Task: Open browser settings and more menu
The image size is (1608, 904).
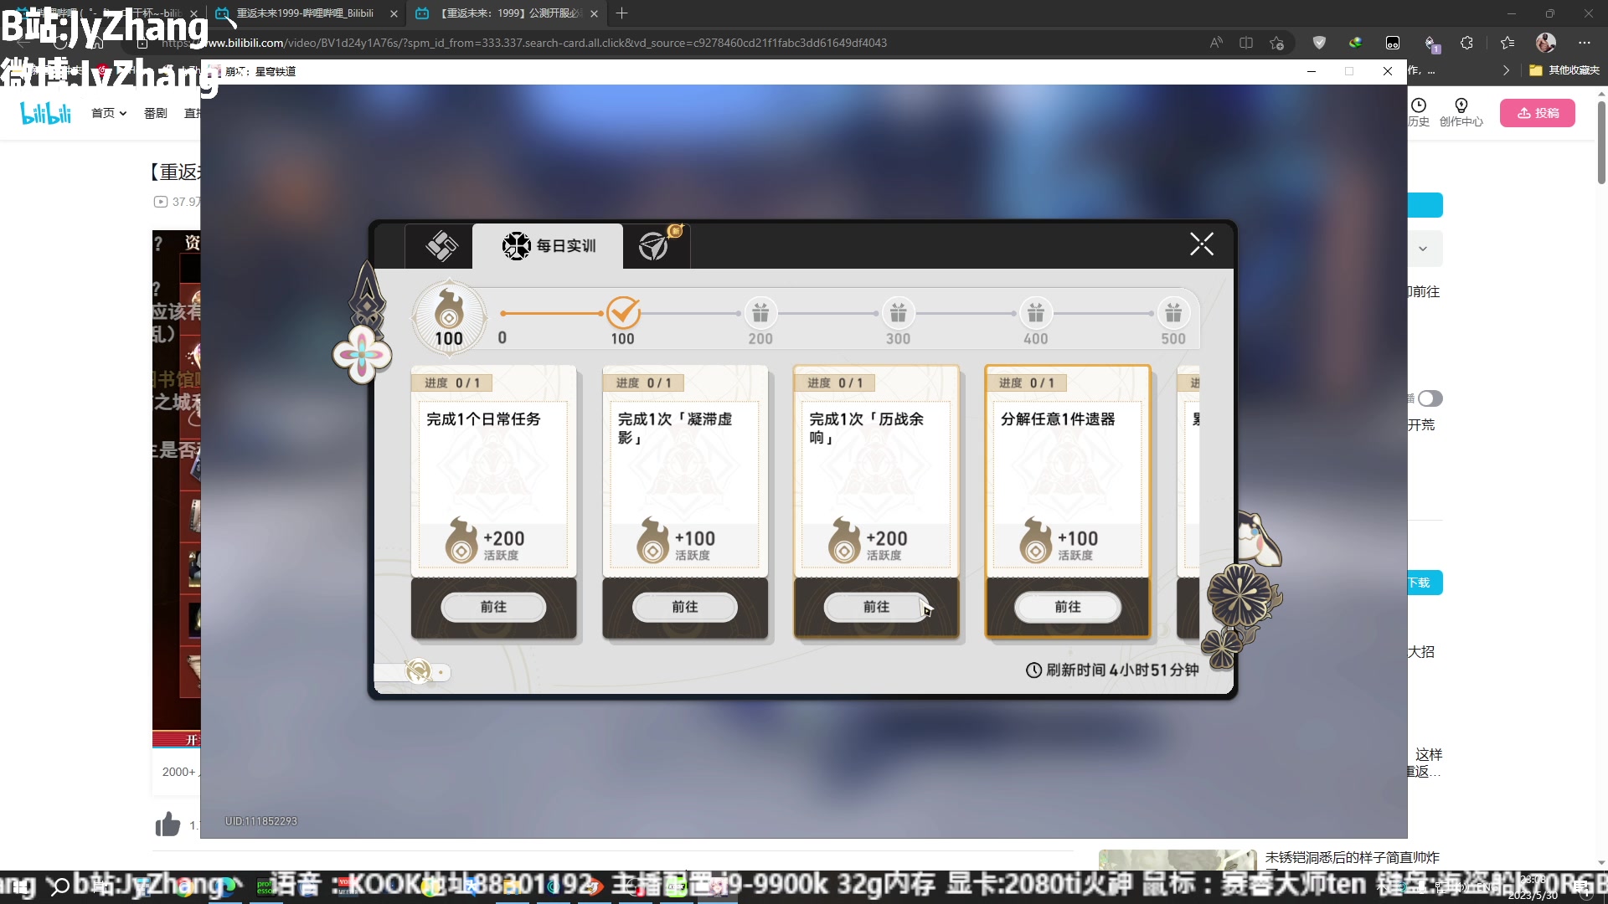Action: (x=1584, y=43)
